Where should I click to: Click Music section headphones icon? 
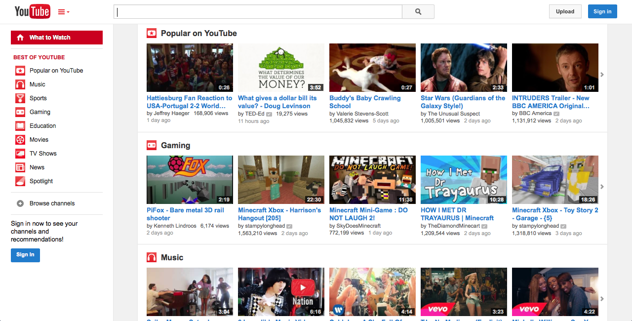tap(152, 257)
